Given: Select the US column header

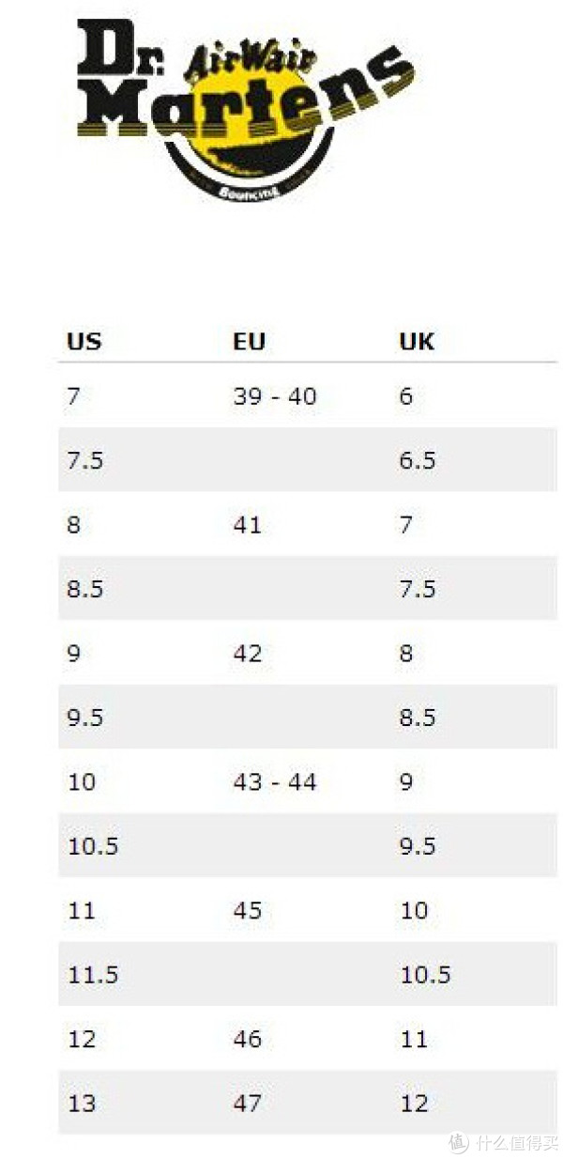Looking at the screenshot, I should click(x=84, y=342).
